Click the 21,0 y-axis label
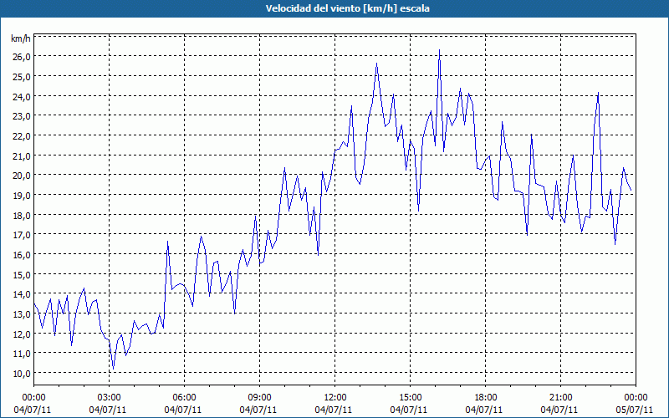Screen dimensions: 669x418 tap(21, 155)
